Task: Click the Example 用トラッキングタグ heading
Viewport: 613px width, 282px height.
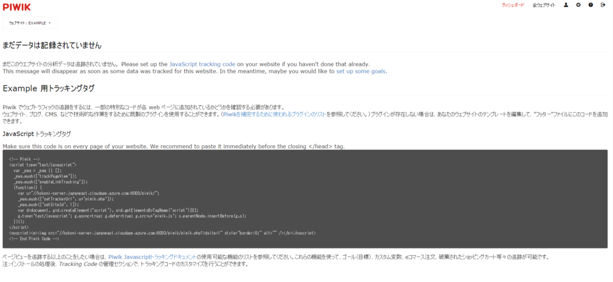Action: point(48,88)
